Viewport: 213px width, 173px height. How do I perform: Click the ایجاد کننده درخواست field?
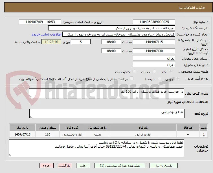[x=119, y=34]
